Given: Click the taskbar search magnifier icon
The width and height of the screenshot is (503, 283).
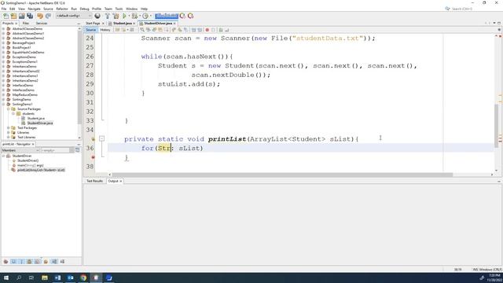Looking at the screenshot, I should pos(19,277).
